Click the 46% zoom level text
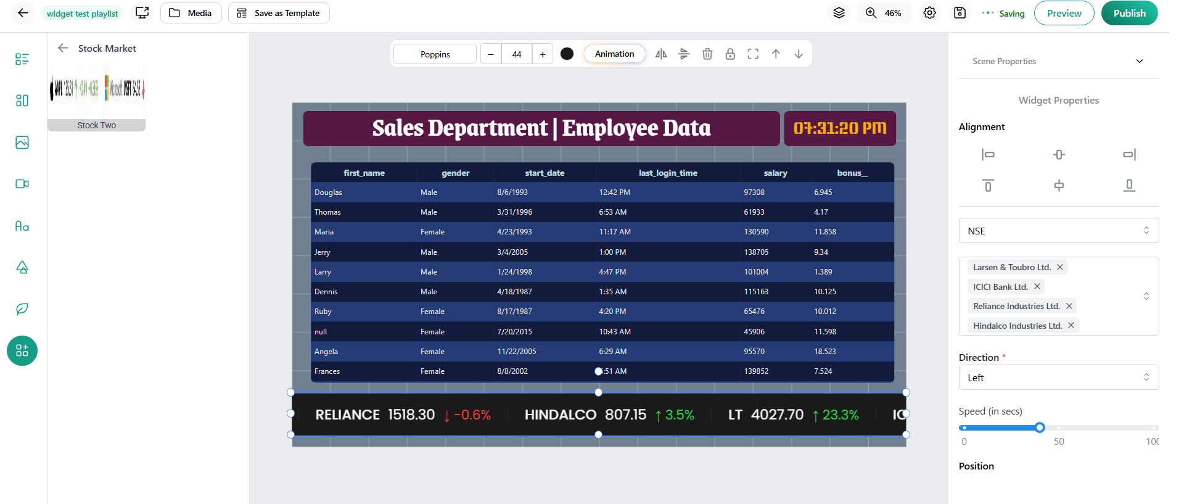Image resolution: width=1184 pixels, height=504 pixels. point(893,13)
